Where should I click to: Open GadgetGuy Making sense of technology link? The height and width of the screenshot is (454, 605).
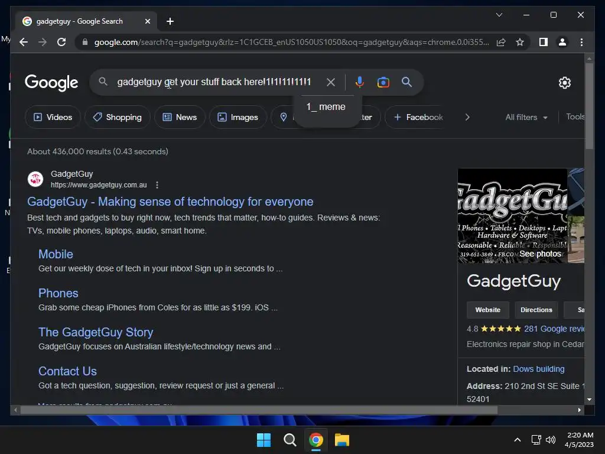[170, 202]
